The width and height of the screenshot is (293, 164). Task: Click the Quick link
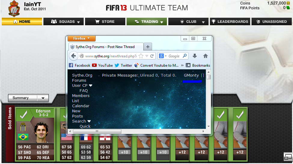85,126
